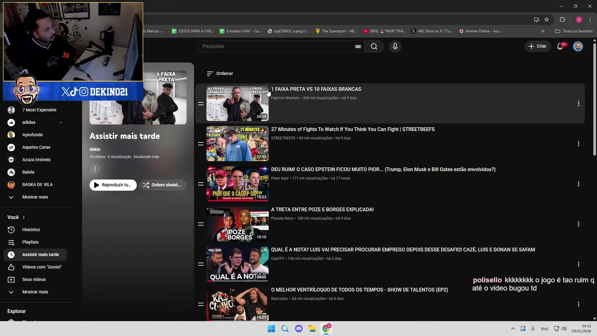The image size is (597, 336).
Task: Open the Ordenar sort menu
Action: point(220,73)
